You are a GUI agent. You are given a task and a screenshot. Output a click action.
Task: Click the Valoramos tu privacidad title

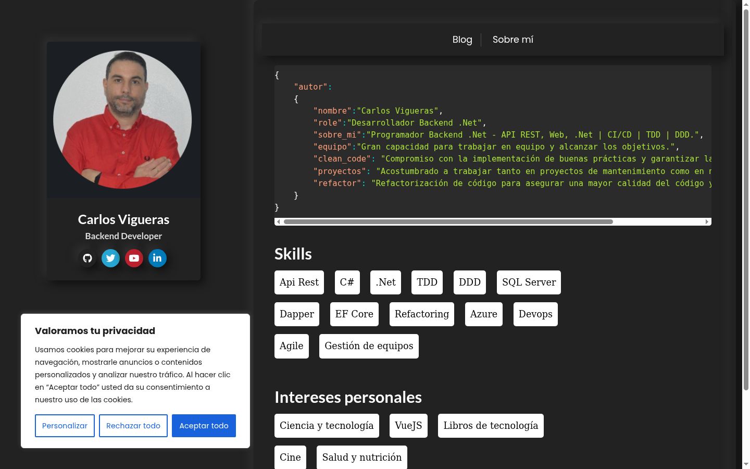click(95, 331)
